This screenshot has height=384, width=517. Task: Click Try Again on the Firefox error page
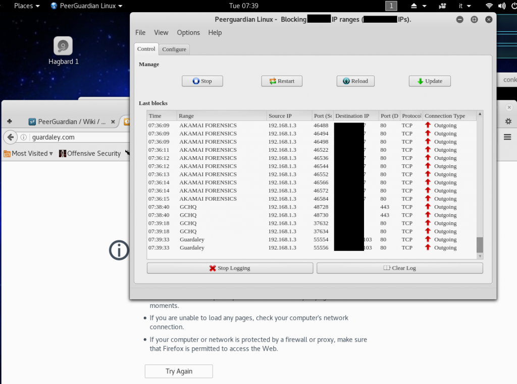[179, 371]
